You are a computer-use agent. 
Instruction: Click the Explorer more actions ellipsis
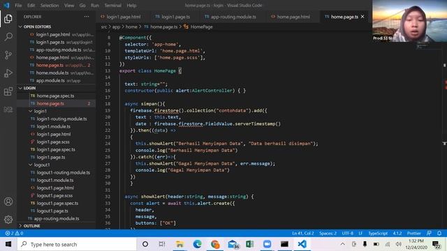(x=87, y=17)
